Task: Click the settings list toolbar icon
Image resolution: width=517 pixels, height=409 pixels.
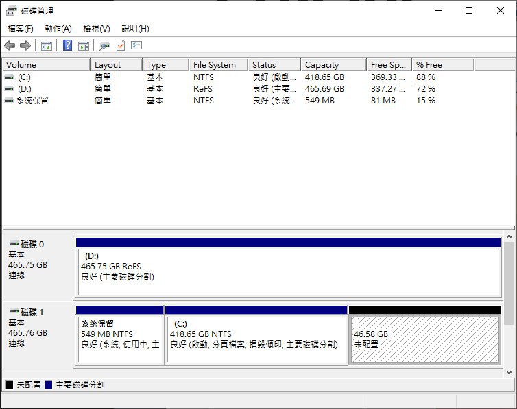Action: click(136, 45)
